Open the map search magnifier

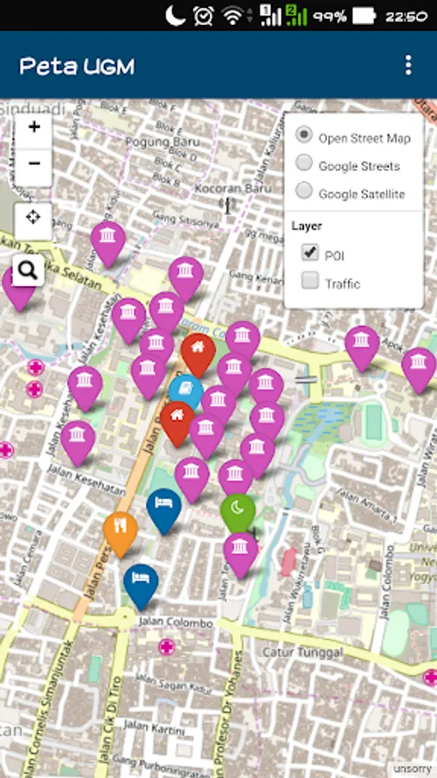point(28,271)
